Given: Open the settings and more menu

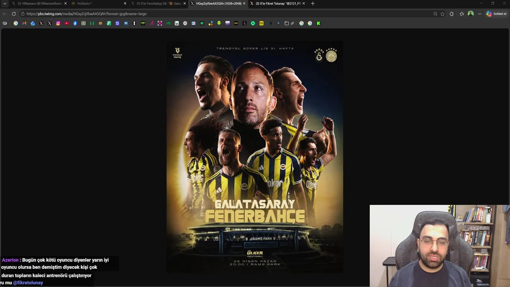Looking at the screenshot, I should tap(479, 14).
